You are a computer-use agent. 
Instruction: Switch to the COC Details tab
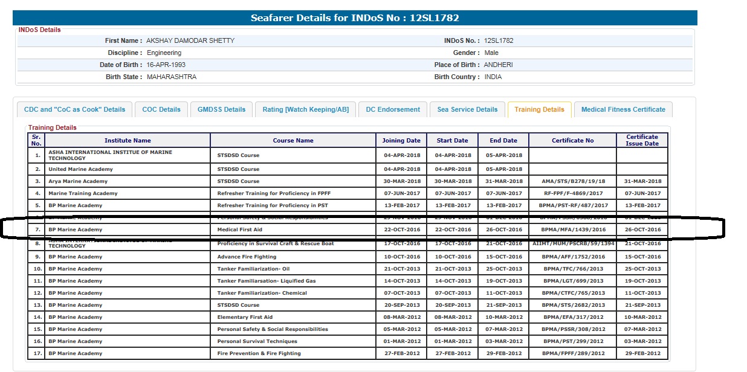pos(161,109)
